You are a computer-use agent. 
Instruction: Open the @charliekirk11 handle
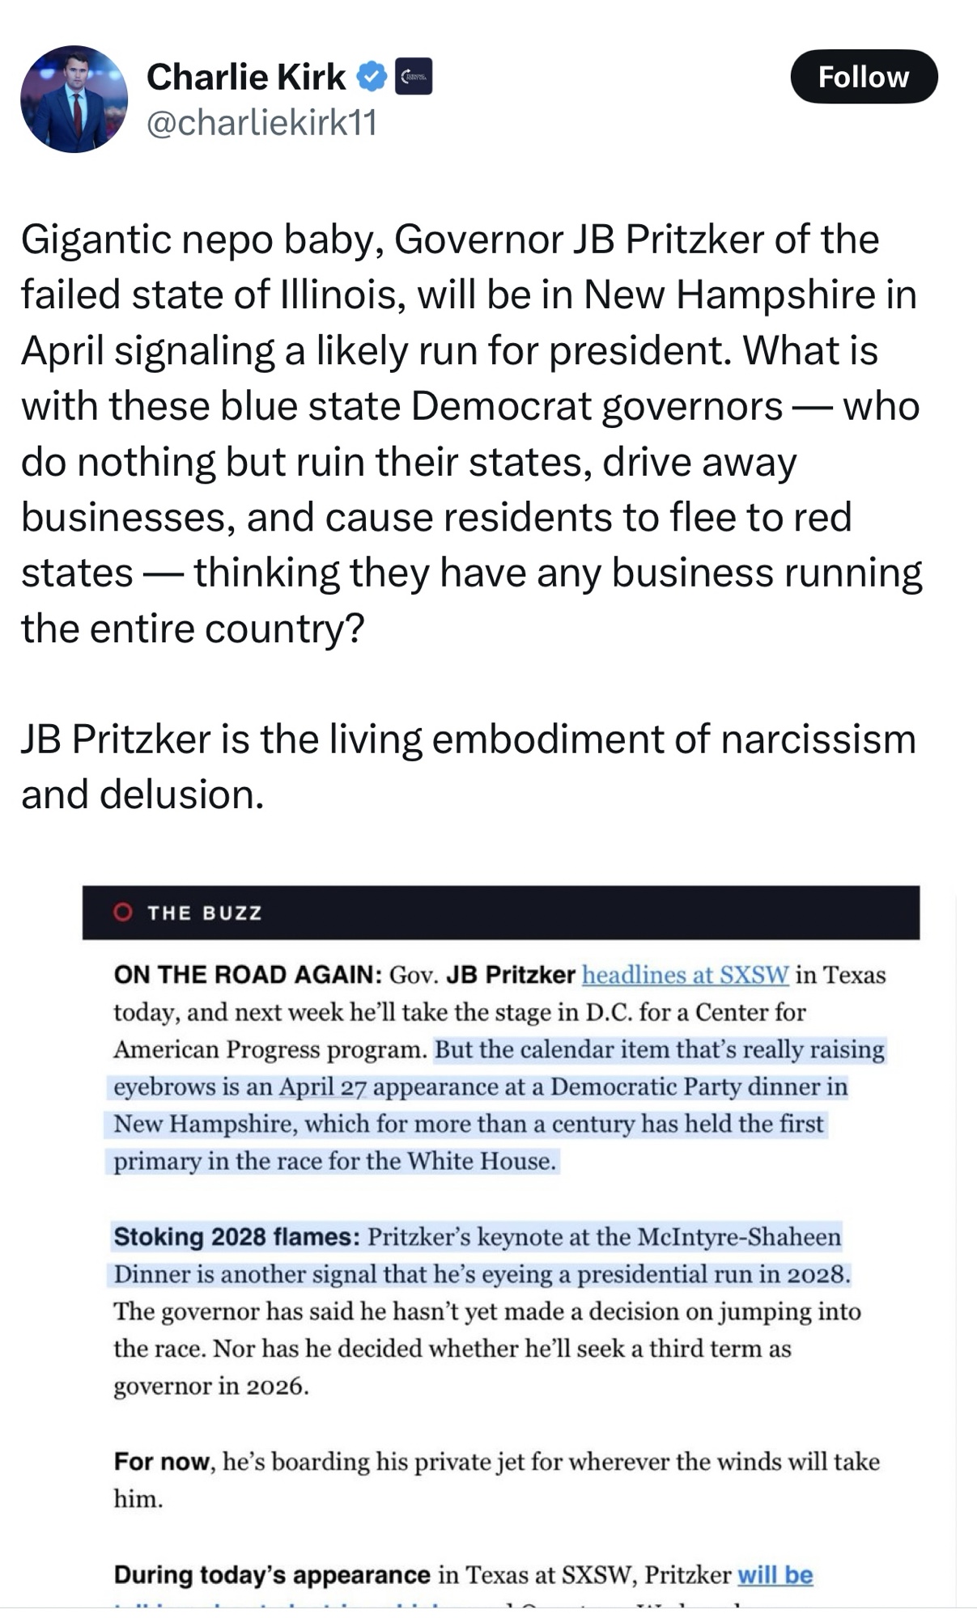tap(261, 123)
